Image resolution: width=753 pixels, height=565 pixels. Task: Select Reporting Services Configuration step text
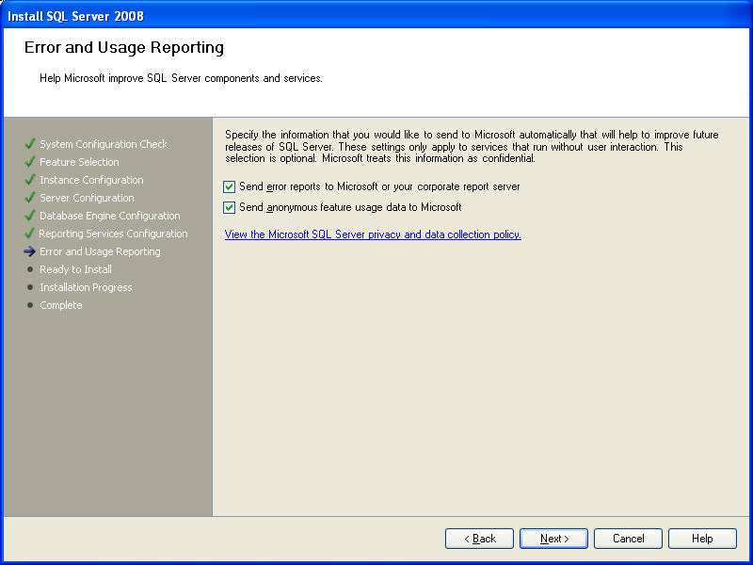tap(113, 234)
